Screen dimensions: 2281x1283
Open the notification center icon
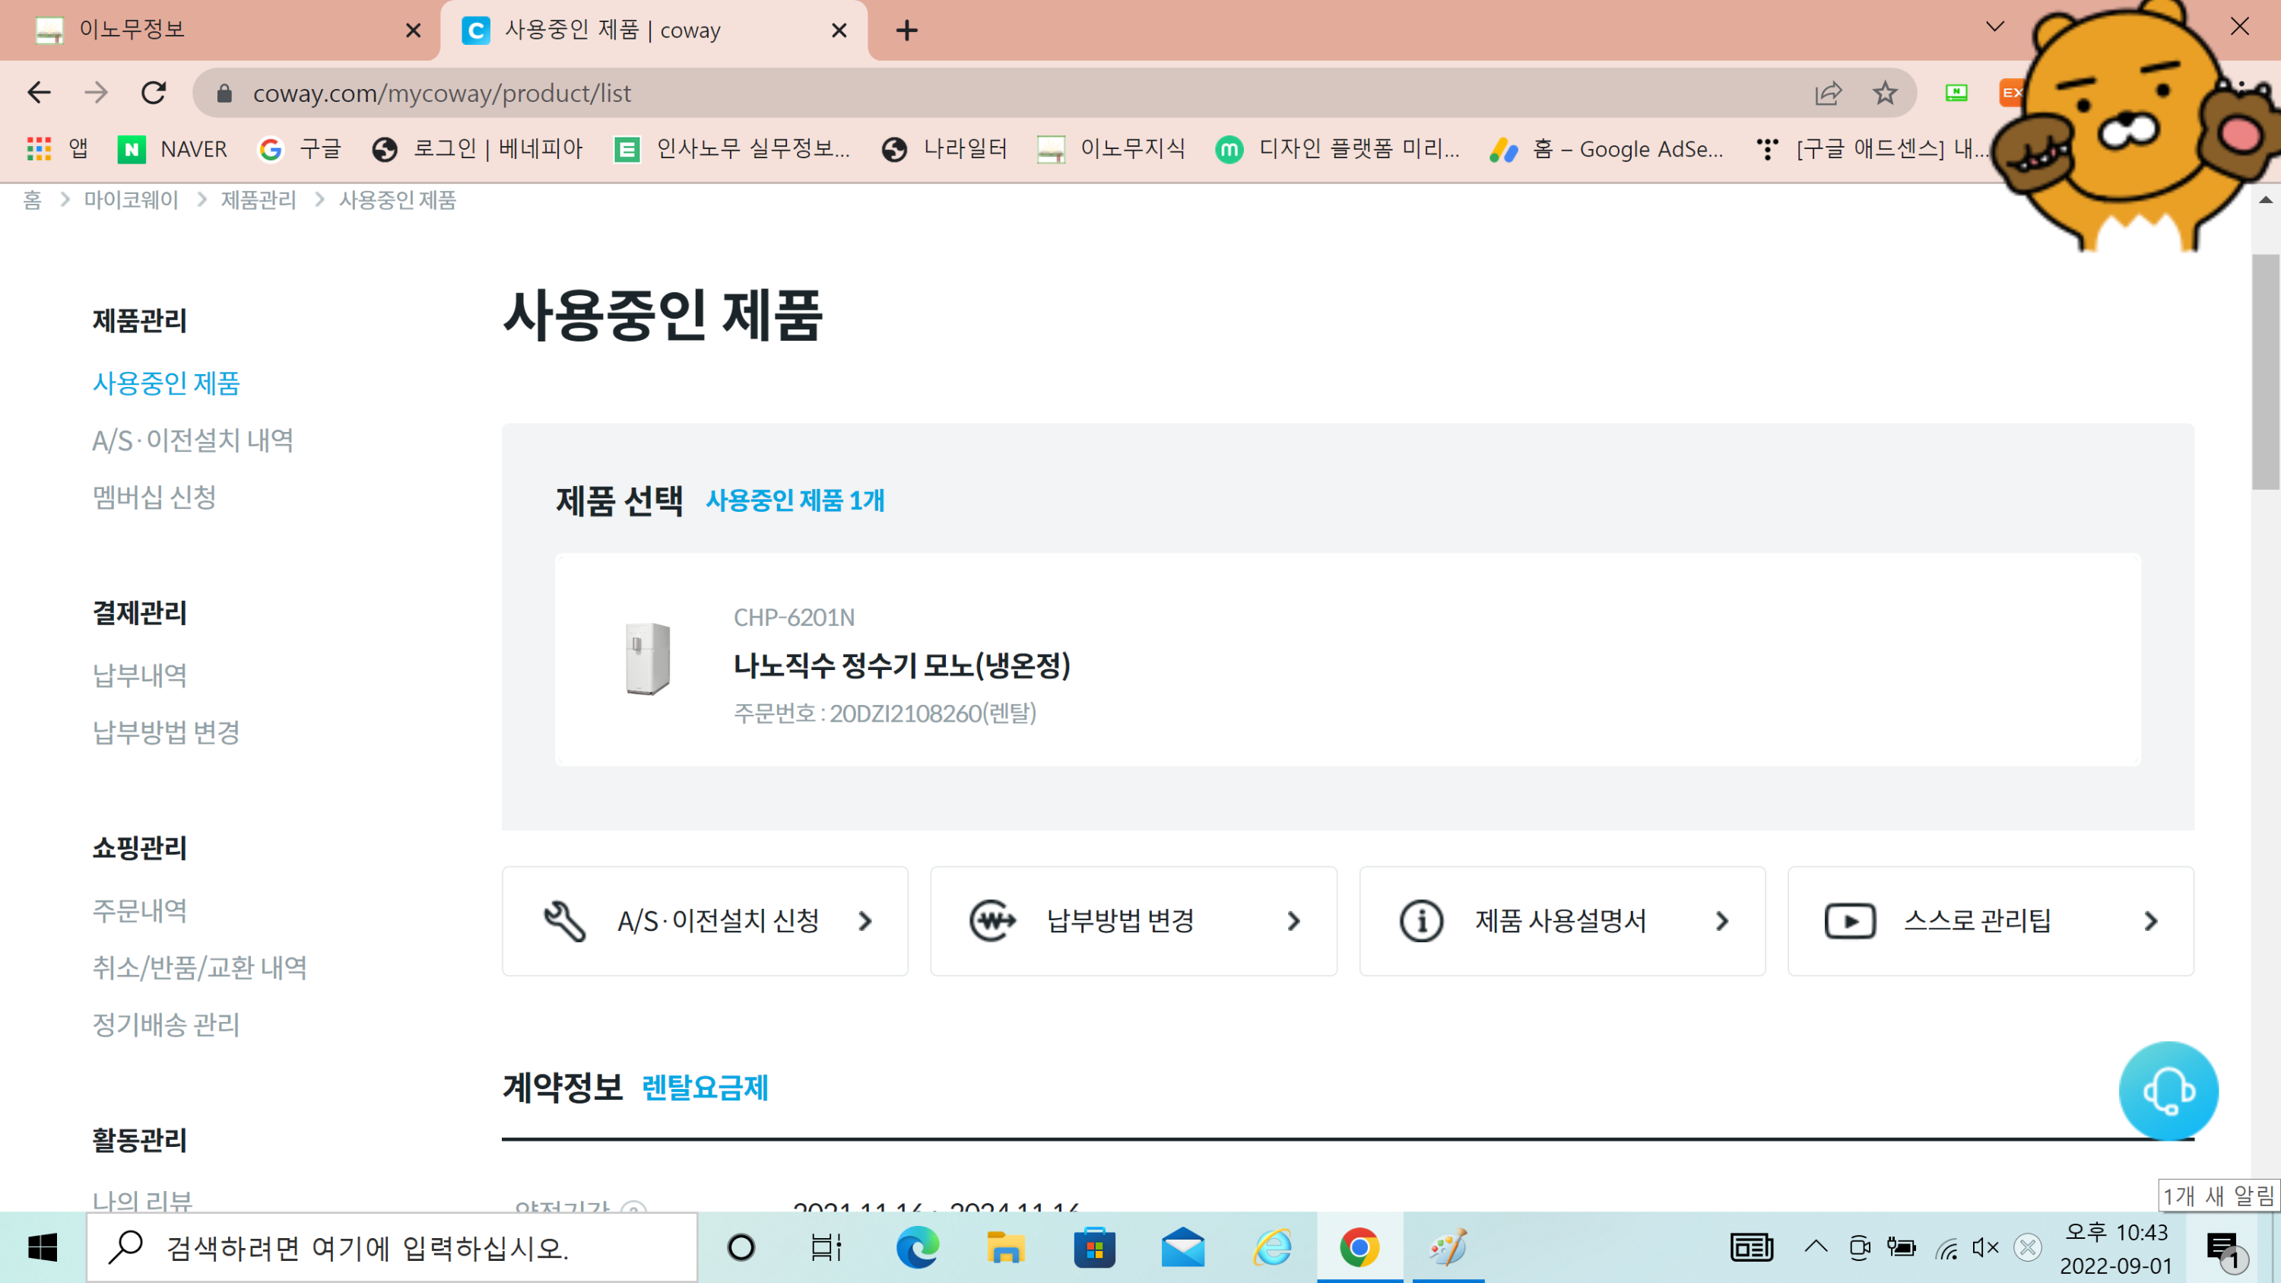[x=2225, y=1250]
